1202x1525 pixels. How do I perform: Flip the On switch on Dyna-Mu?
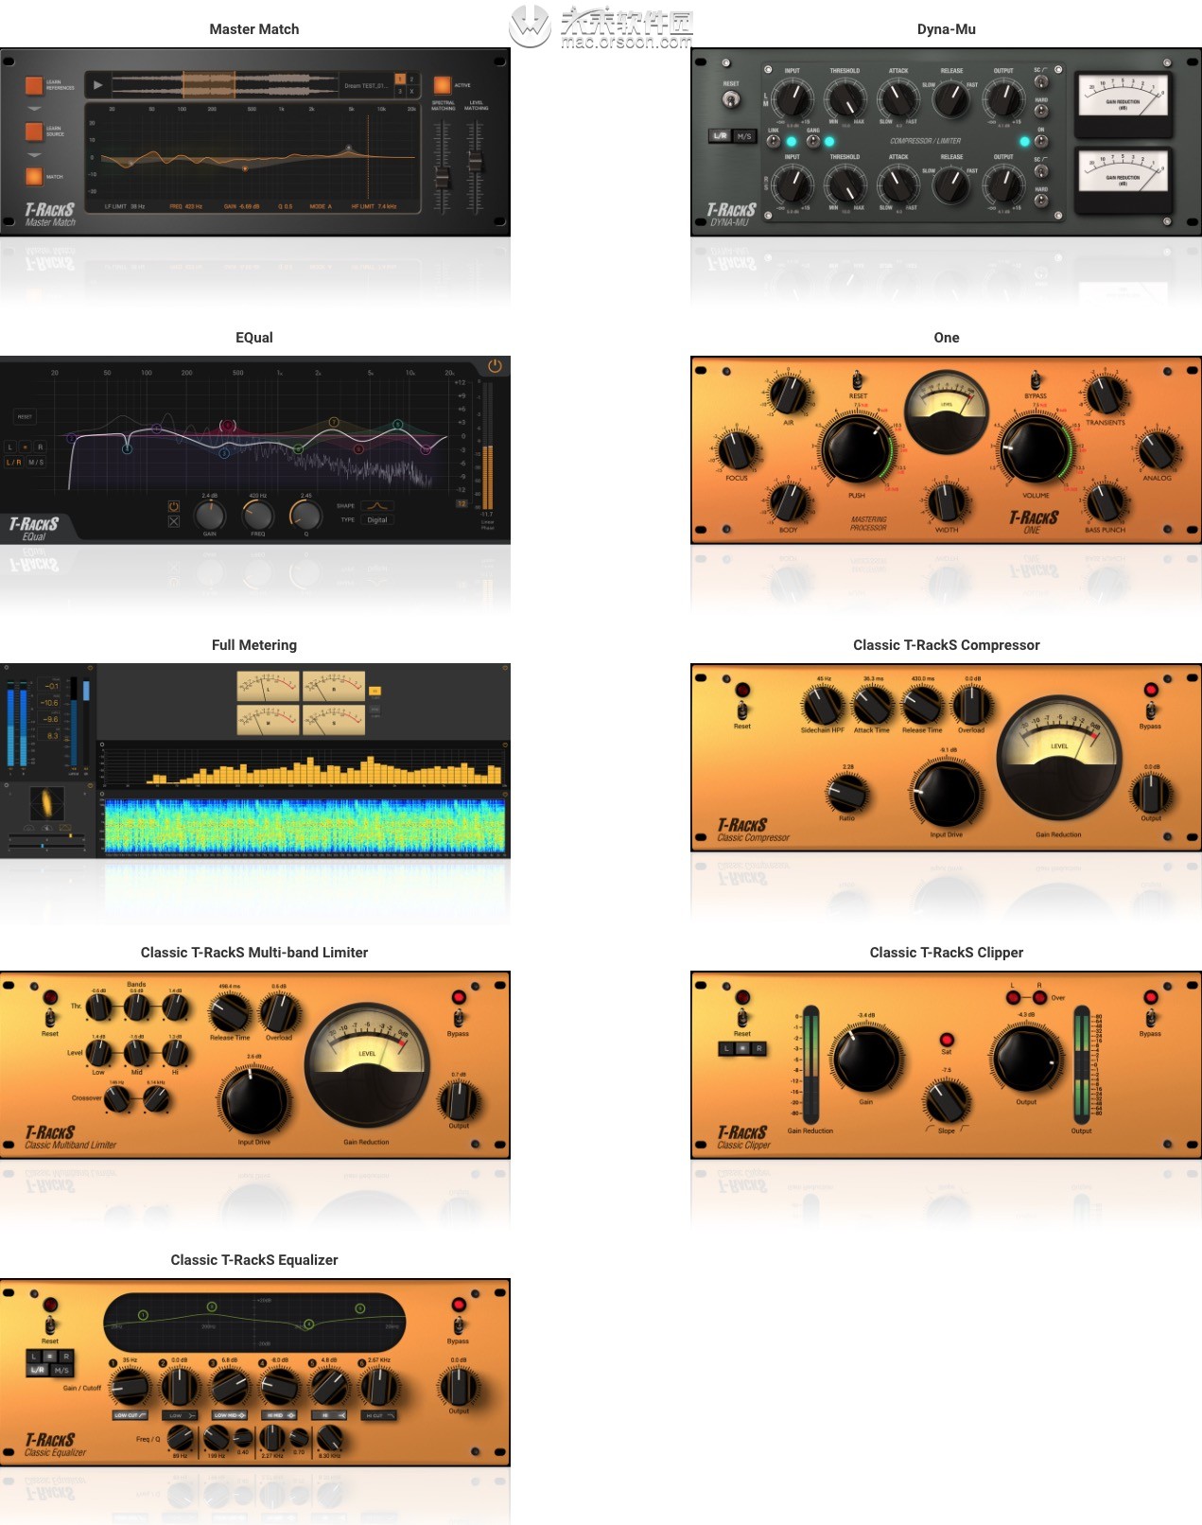(1041, 141)
